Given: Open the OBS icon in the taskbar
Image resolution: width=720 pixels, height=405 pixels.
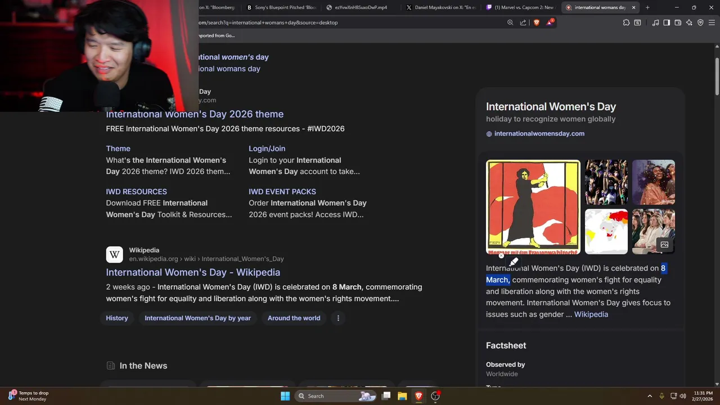Looking at the screenshot, I should 435,396.
